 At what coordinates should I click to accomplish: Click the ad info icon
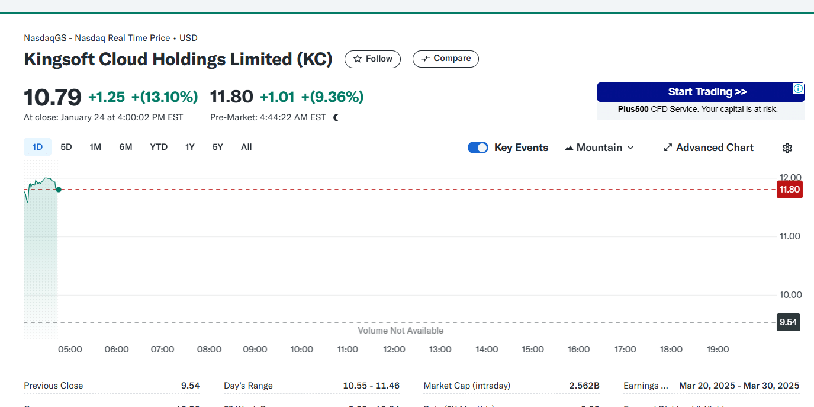click(x=798, y=89)
